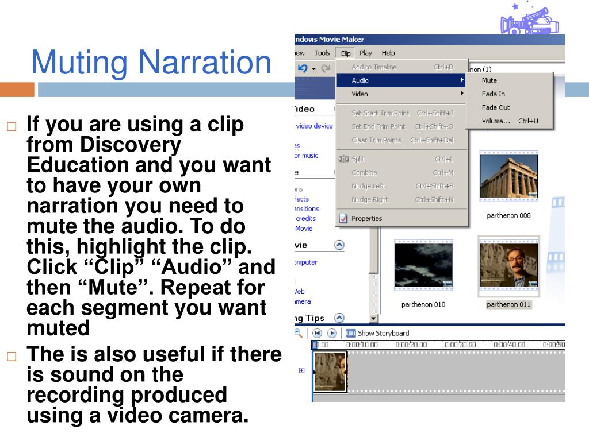Click the 'credits' task link
The height and width of the screenshot is (441, 589).
pyautogui.click(x=306, y=218)
